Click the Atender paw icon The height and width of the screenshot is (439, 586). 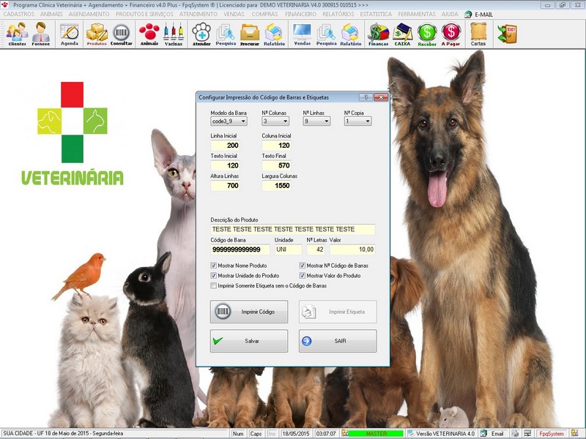(x=201, y=34)
